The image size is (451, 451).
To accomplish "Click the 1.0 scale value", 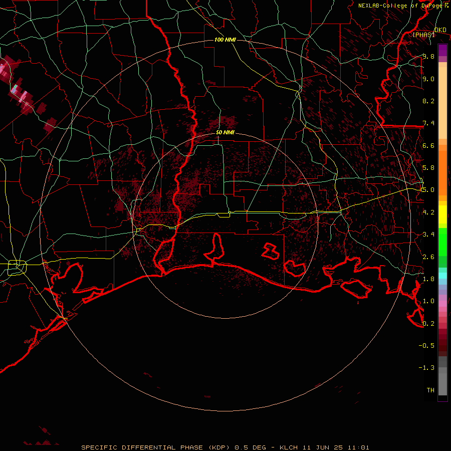I will (x=428, y=301).
